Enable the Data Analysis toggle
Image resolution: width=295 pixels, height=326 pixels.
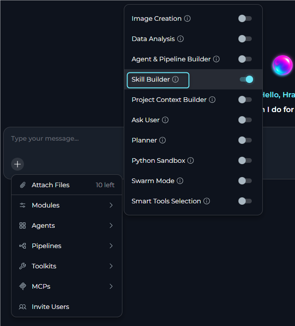[245, 39]
